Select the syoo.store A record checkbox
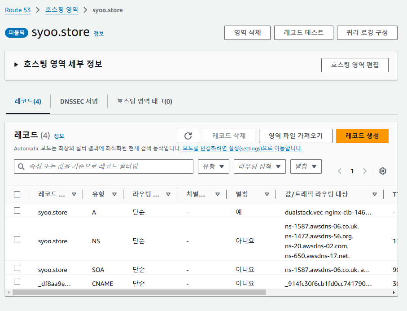 tap(17, 210)
